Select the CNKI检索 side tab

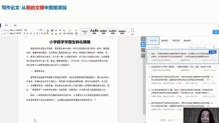tap(143, 56)
